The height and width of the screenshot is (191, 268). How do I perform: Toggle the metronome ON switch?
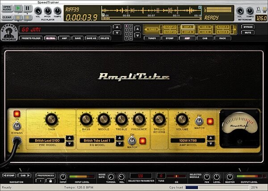[x=264, y=9]
